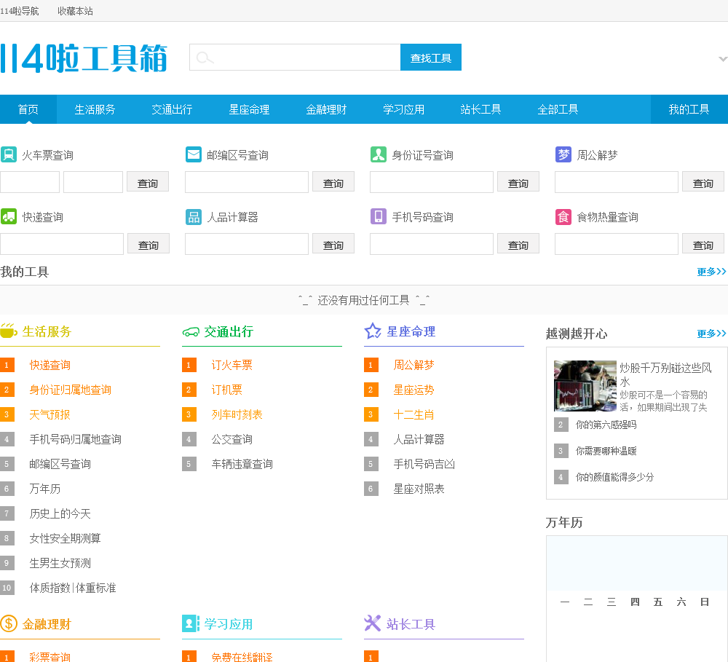Image resolution: width=728 pixels, height=662 pixels.
Task: Expand the dropdown arrow at top right
Action: (x=722, y=58)
